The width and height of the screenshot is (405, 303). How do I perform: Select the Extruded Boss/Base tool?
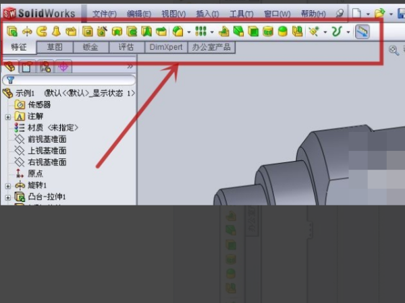[12, 32]
